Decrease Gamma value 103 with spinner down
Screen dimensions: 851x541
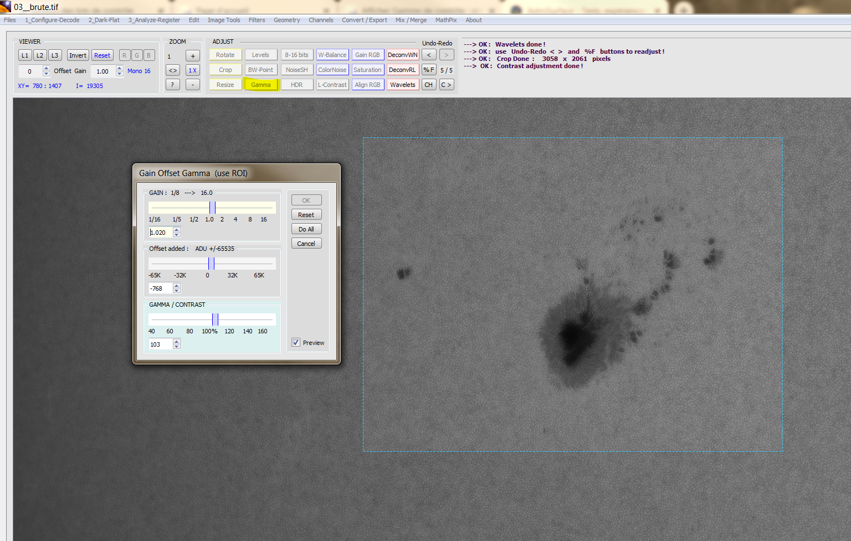click(177, 347)
